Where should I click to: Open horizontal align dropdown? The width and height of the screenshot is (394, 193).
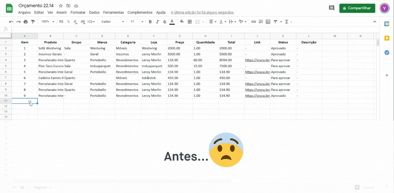pos(213,22)
